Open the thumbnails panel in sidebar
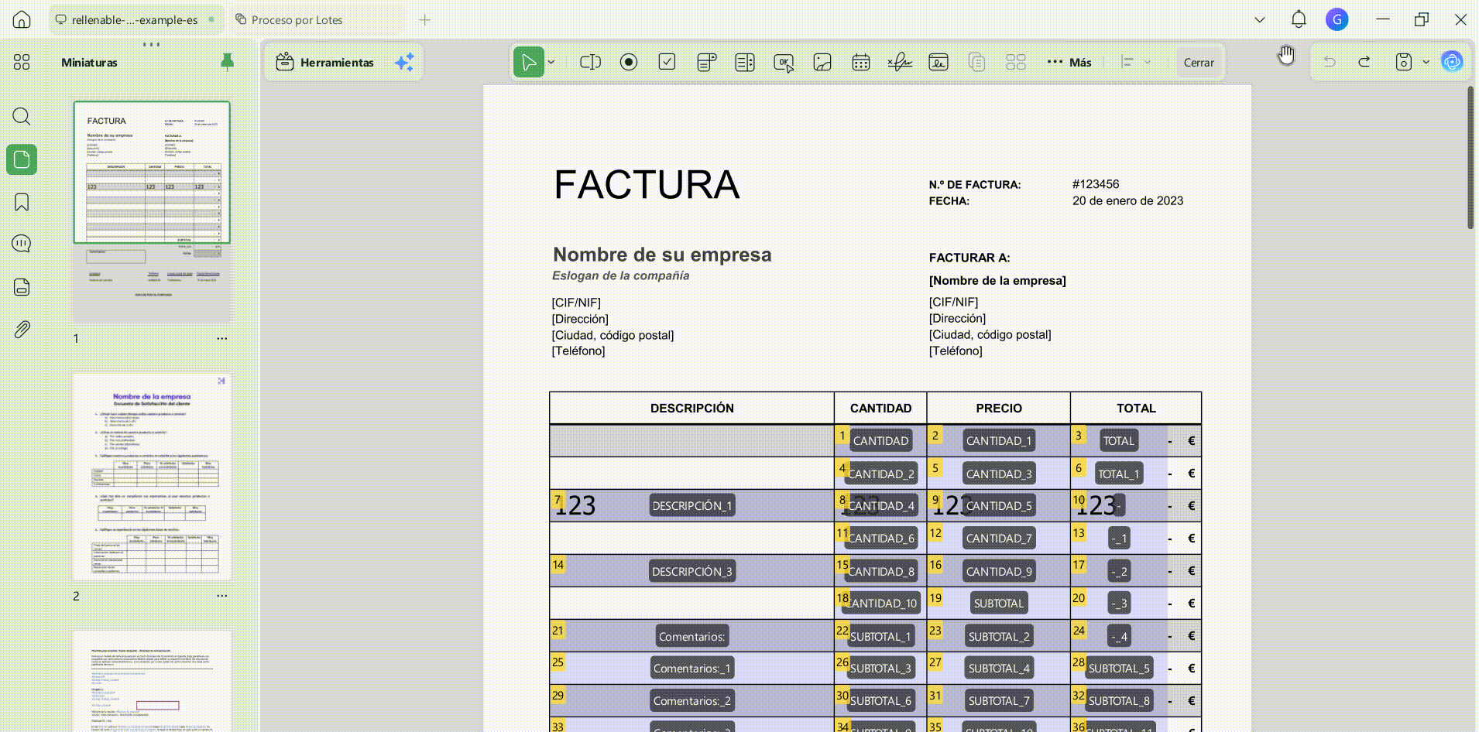This screenshot has height=732, width=1479. pos(22,159)
